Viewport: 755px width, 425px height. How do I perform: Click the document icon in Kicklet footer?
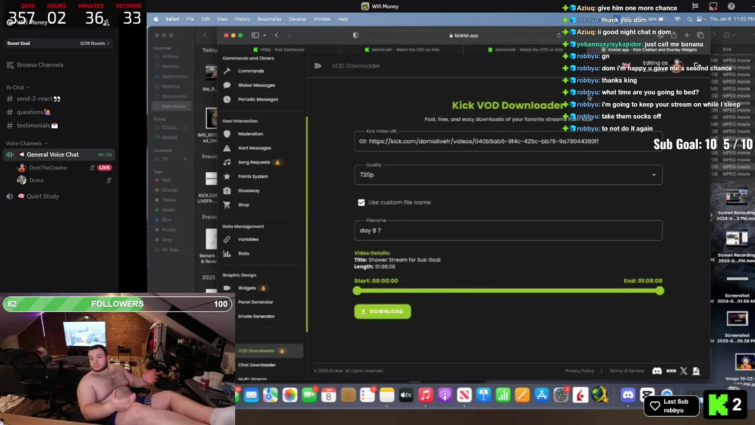(696, 371)
